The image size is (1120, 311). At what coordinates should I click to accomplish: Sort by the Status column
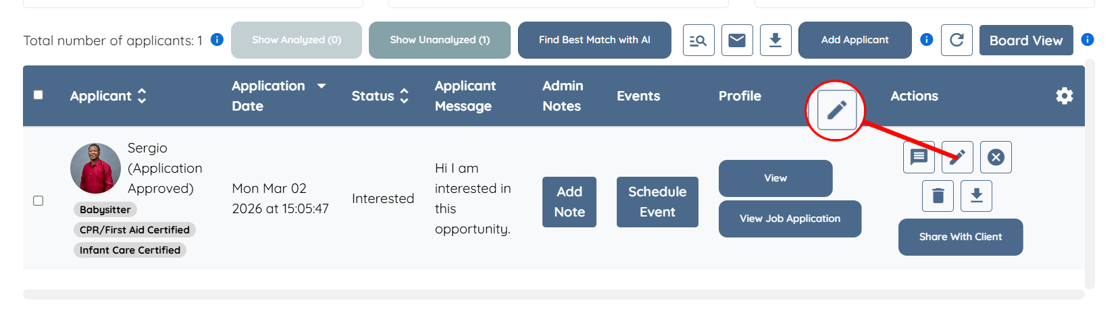404,96
